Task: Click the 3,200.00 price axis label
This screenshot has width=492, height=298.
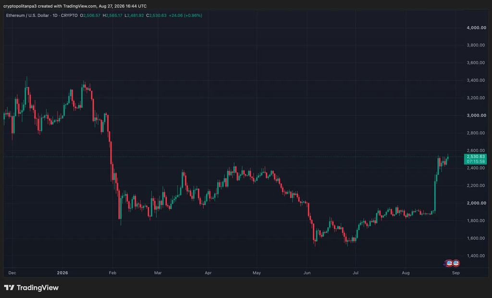Action: coord(476,98)
